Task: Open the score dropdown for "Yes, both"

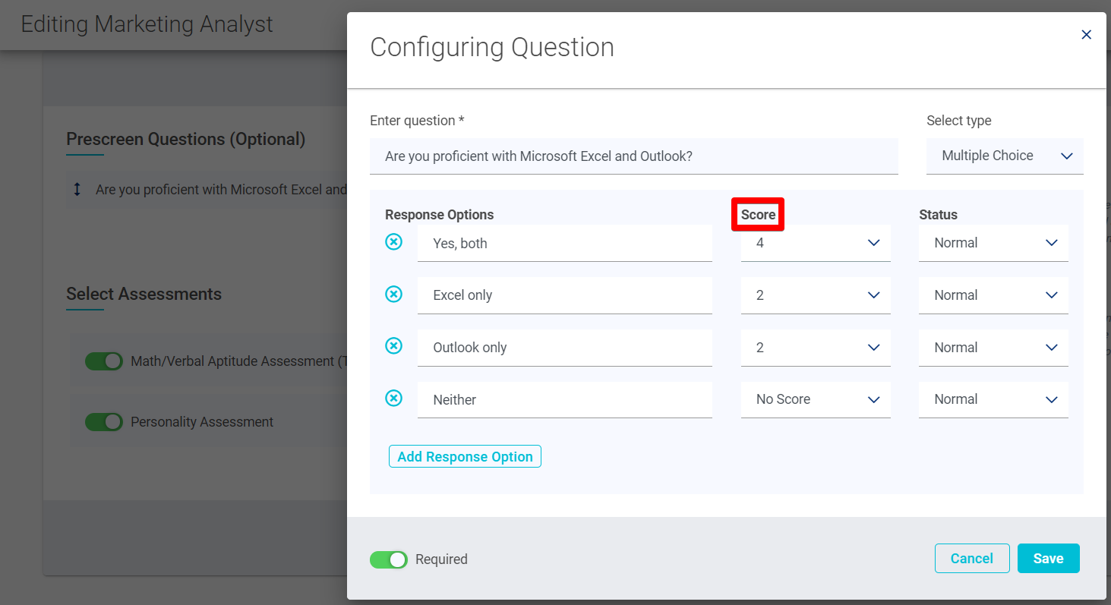Action: tap(816, 242)
